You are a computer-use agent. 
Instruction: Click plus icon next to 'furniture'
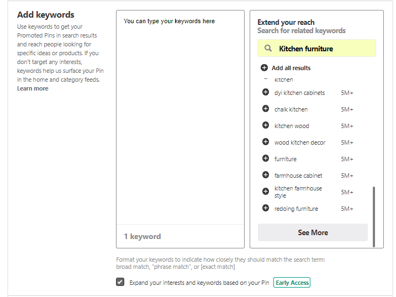click(x=266, y=158)
